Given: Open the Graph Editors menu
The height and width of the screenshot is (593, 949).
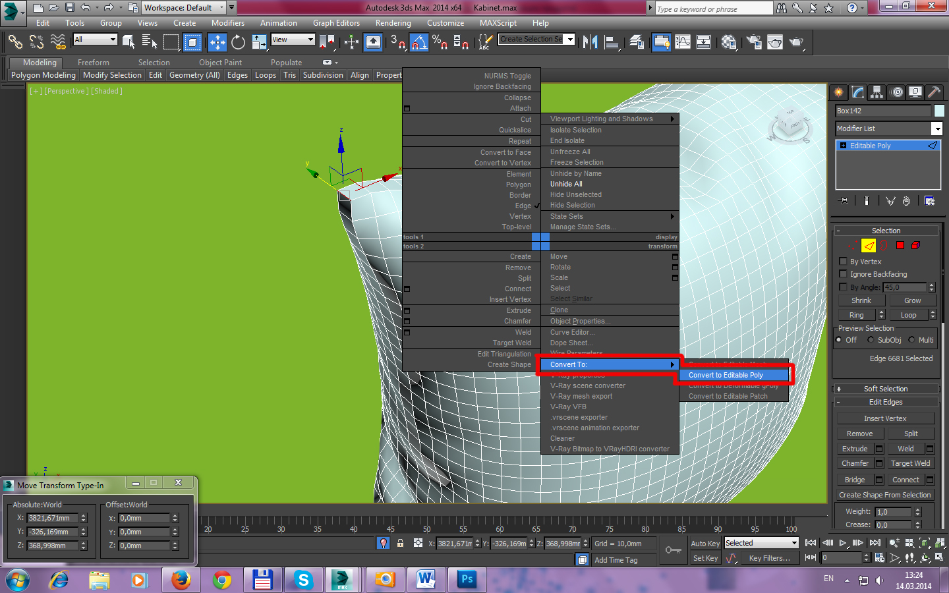Looking at the screenshot, I should coord(336,23).
